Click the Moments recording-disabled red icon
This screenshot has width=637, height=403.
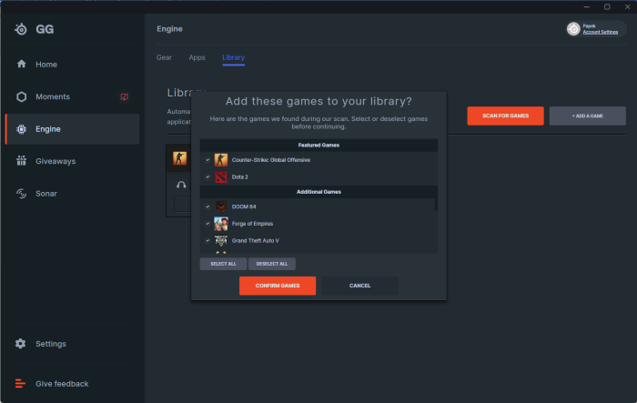click(x=125, y=96)
